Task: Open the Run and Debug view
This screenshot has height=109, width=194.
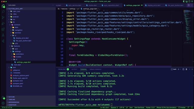Action: point(3,23)
